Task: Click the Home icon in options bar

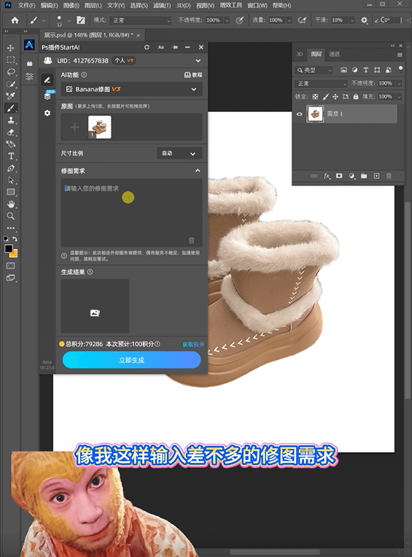Action: click(15, 20)
